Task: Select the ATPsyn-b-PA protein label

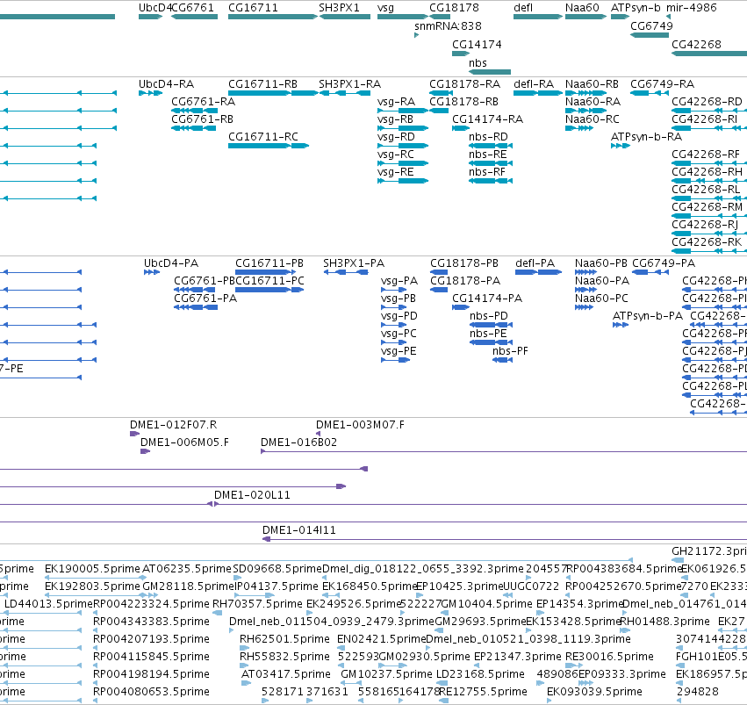Action: (x=648, y=316)
